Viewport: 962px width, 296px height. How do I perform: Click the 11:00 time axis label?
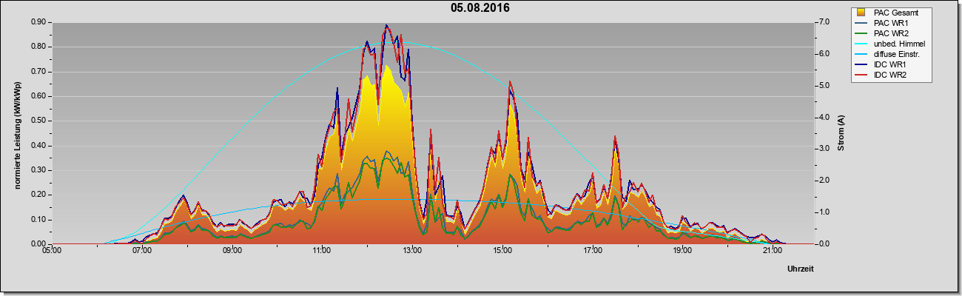pos(322,250)
